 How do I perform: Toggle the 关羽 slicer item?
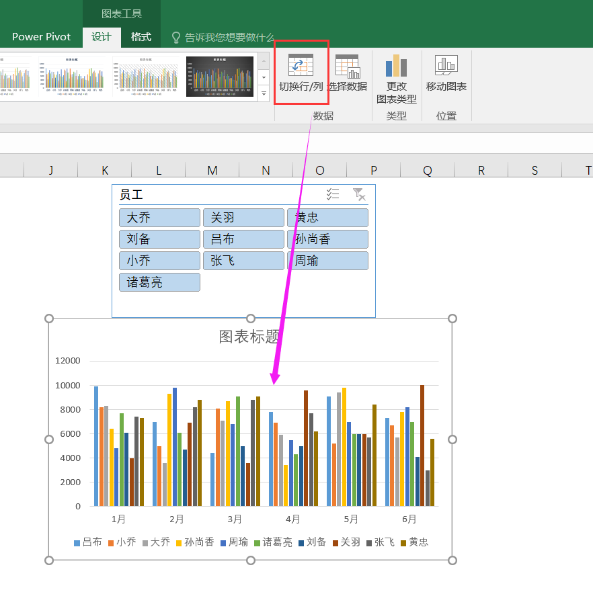[243, 218]
